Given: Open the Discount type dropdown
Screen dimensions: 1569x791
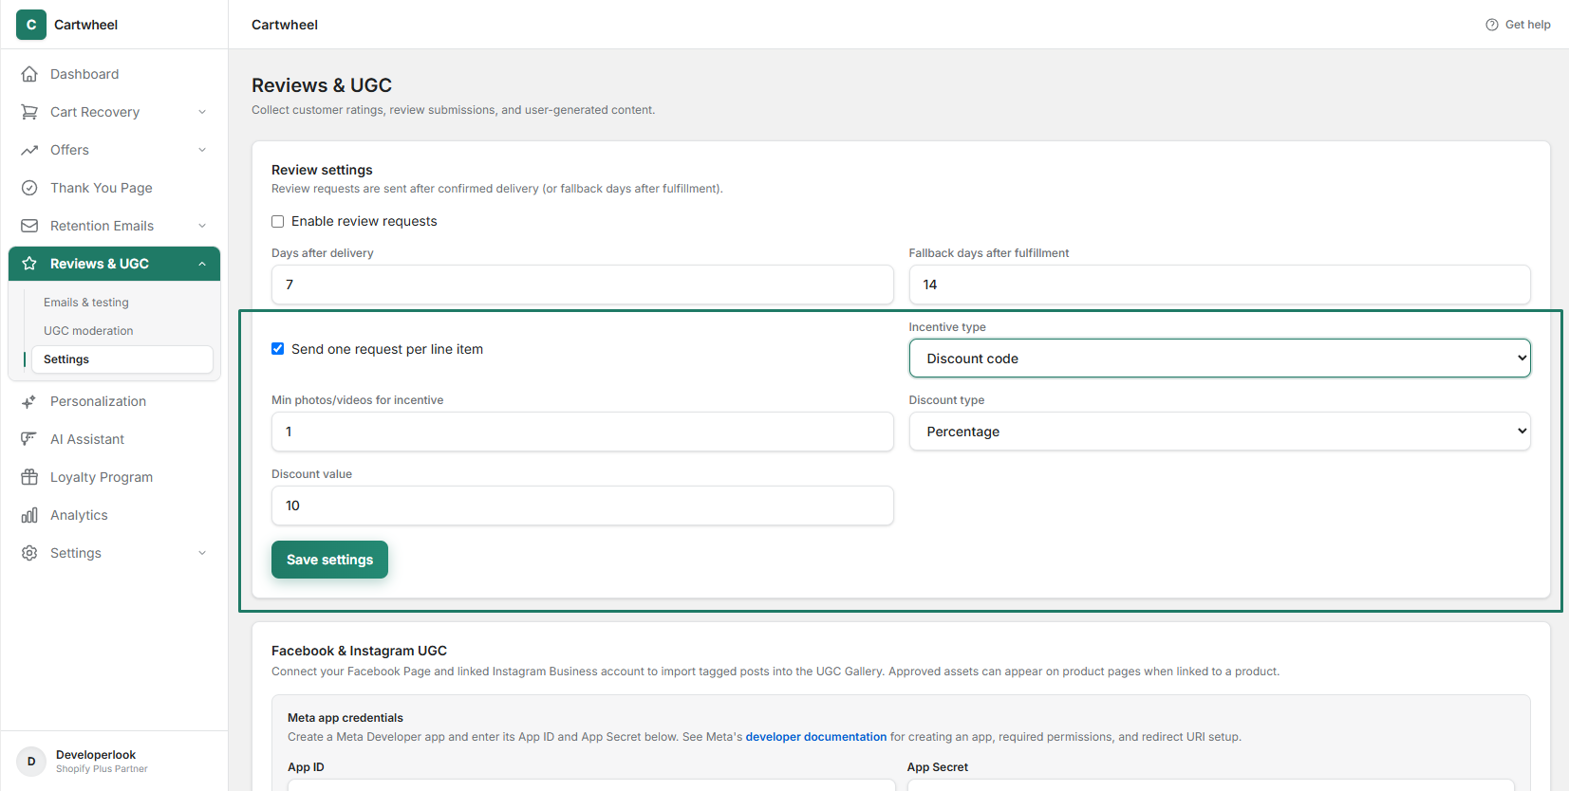Looking at the screenshot, I should click(1220, 432).
